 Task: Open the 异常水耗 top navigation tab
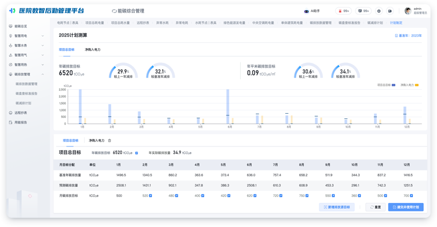162,23
